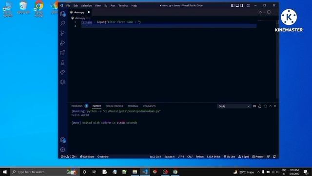The image size is (312, 176).
Task: Select language mode Python in status bar
Action: (199, 156)
